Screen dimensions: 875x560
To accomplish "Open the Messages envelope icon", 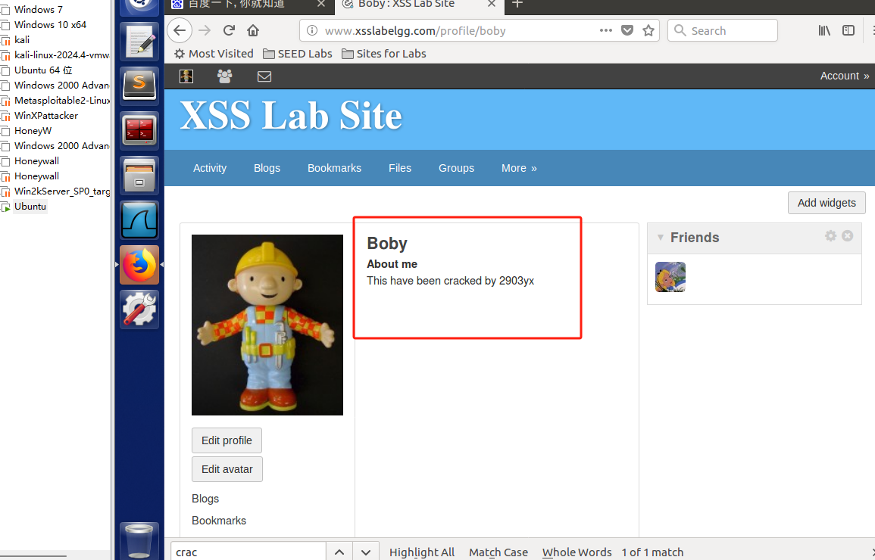I will 264,76.
